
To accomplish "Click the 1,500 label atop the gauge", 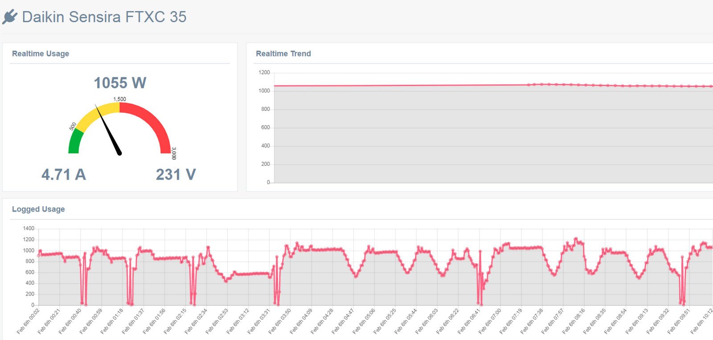I will tap(119, 99).
